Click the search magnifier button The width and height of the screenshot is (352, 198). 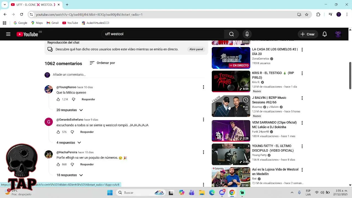232,34
